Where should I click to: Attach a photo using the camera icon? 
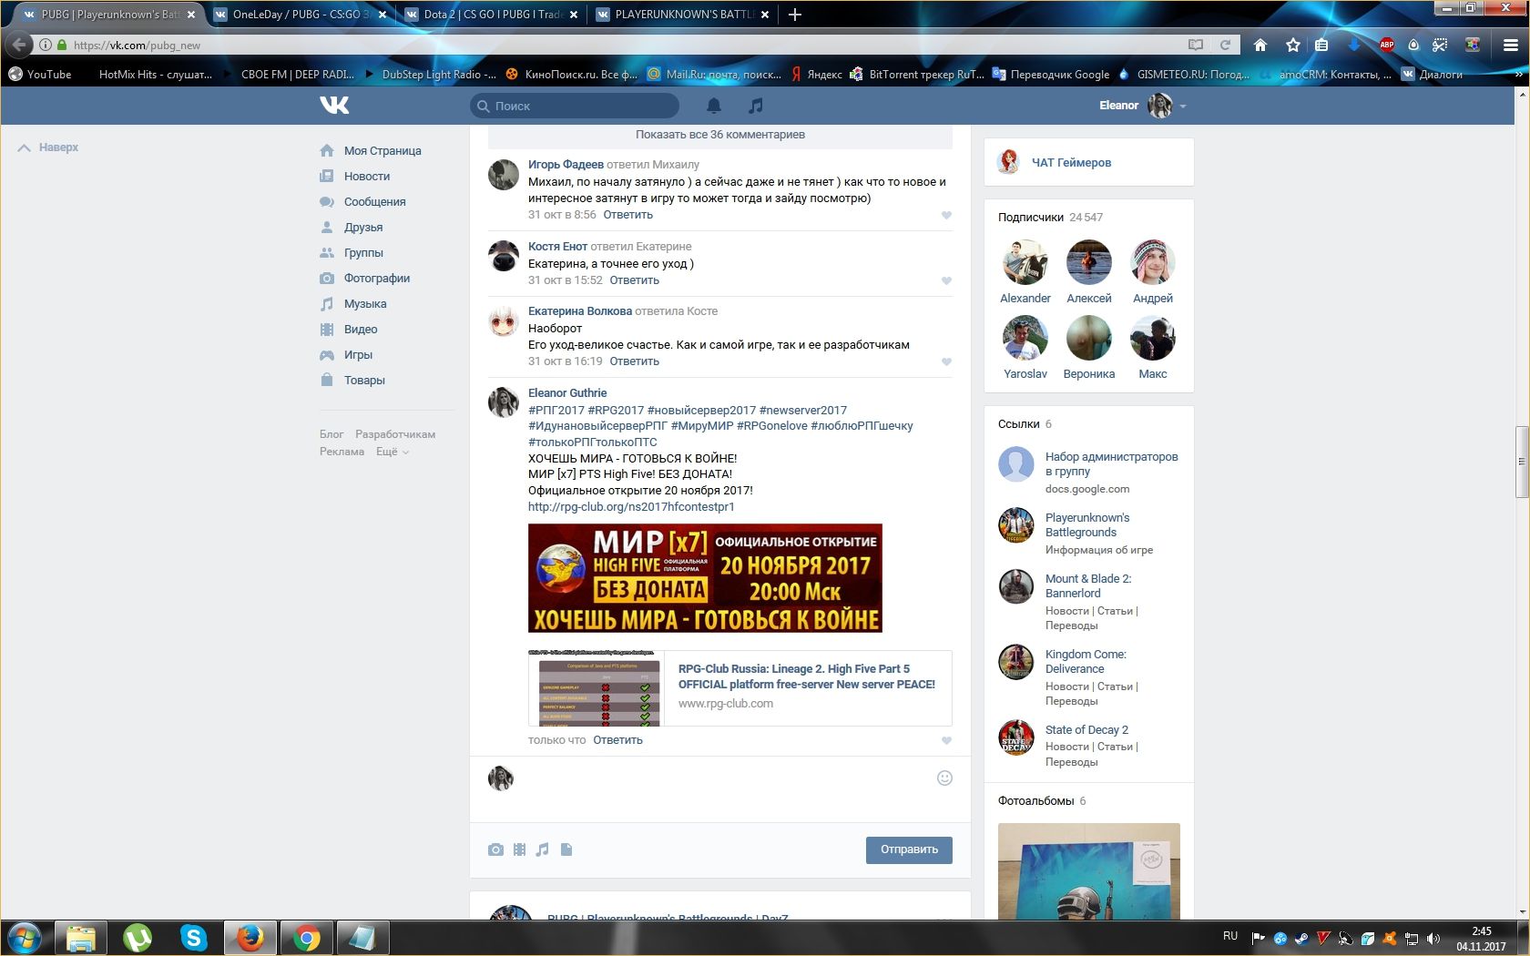pos(495,849)
